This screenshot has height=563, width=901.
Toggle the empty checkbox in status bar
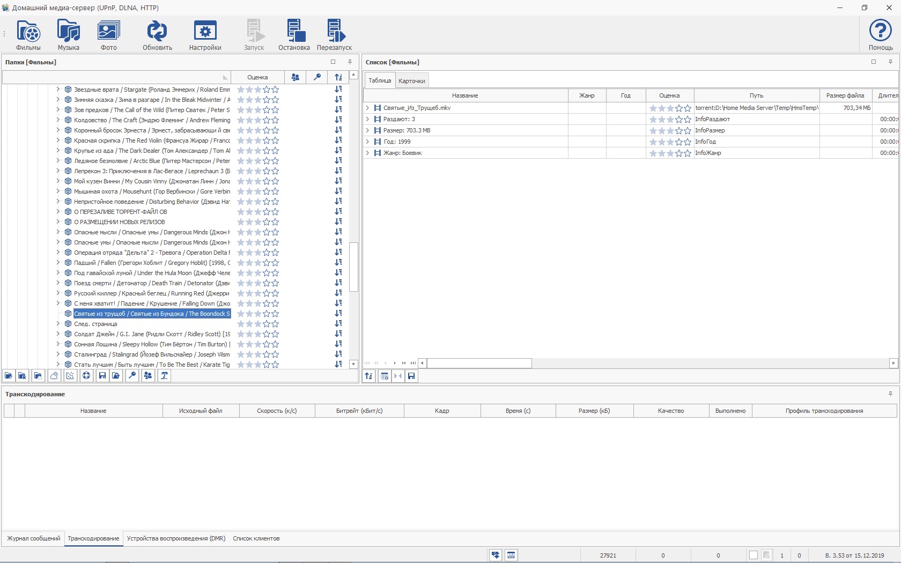pyautogui.click(x=754, y=555)
